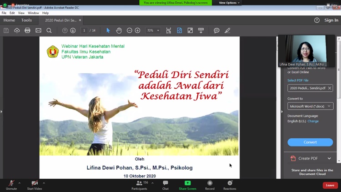Image resolution: width=341 pixels, height=192 pixels.
Task: Click the Zoom Out minus icon
Action: coord(130,30)
